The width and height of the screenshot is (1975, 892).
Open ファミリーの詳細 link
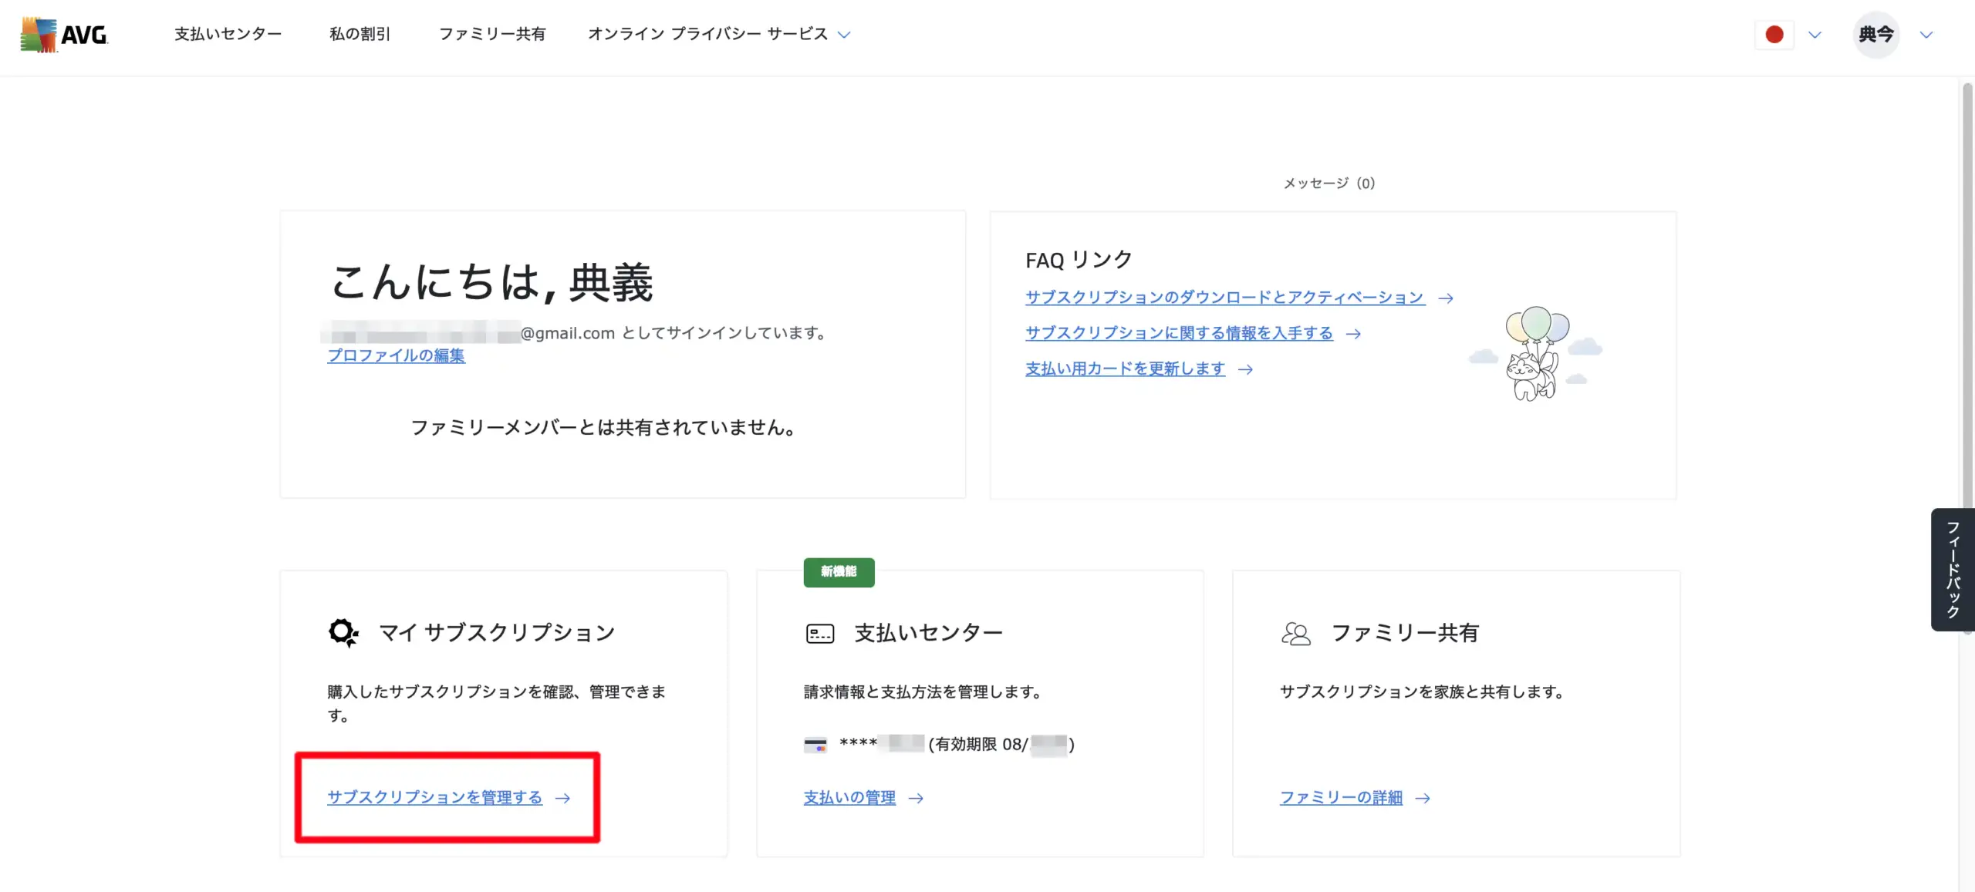pyautogui.click(x=1341, y=798)
